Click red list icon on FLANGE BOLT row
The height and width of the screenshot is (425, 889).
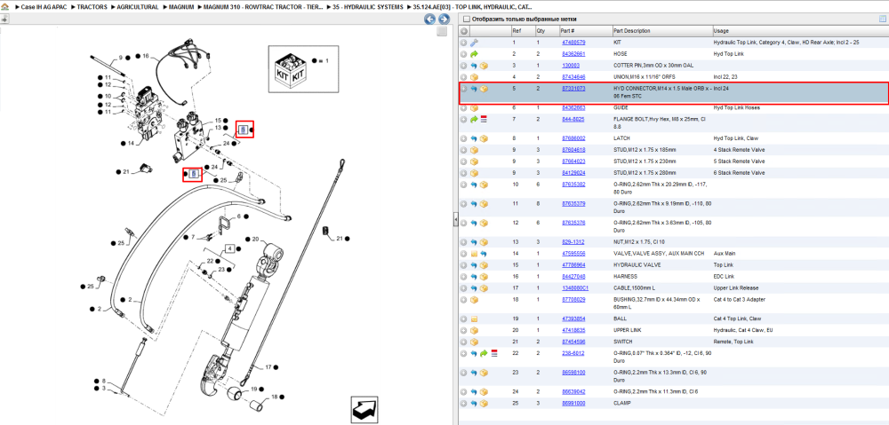485,120
